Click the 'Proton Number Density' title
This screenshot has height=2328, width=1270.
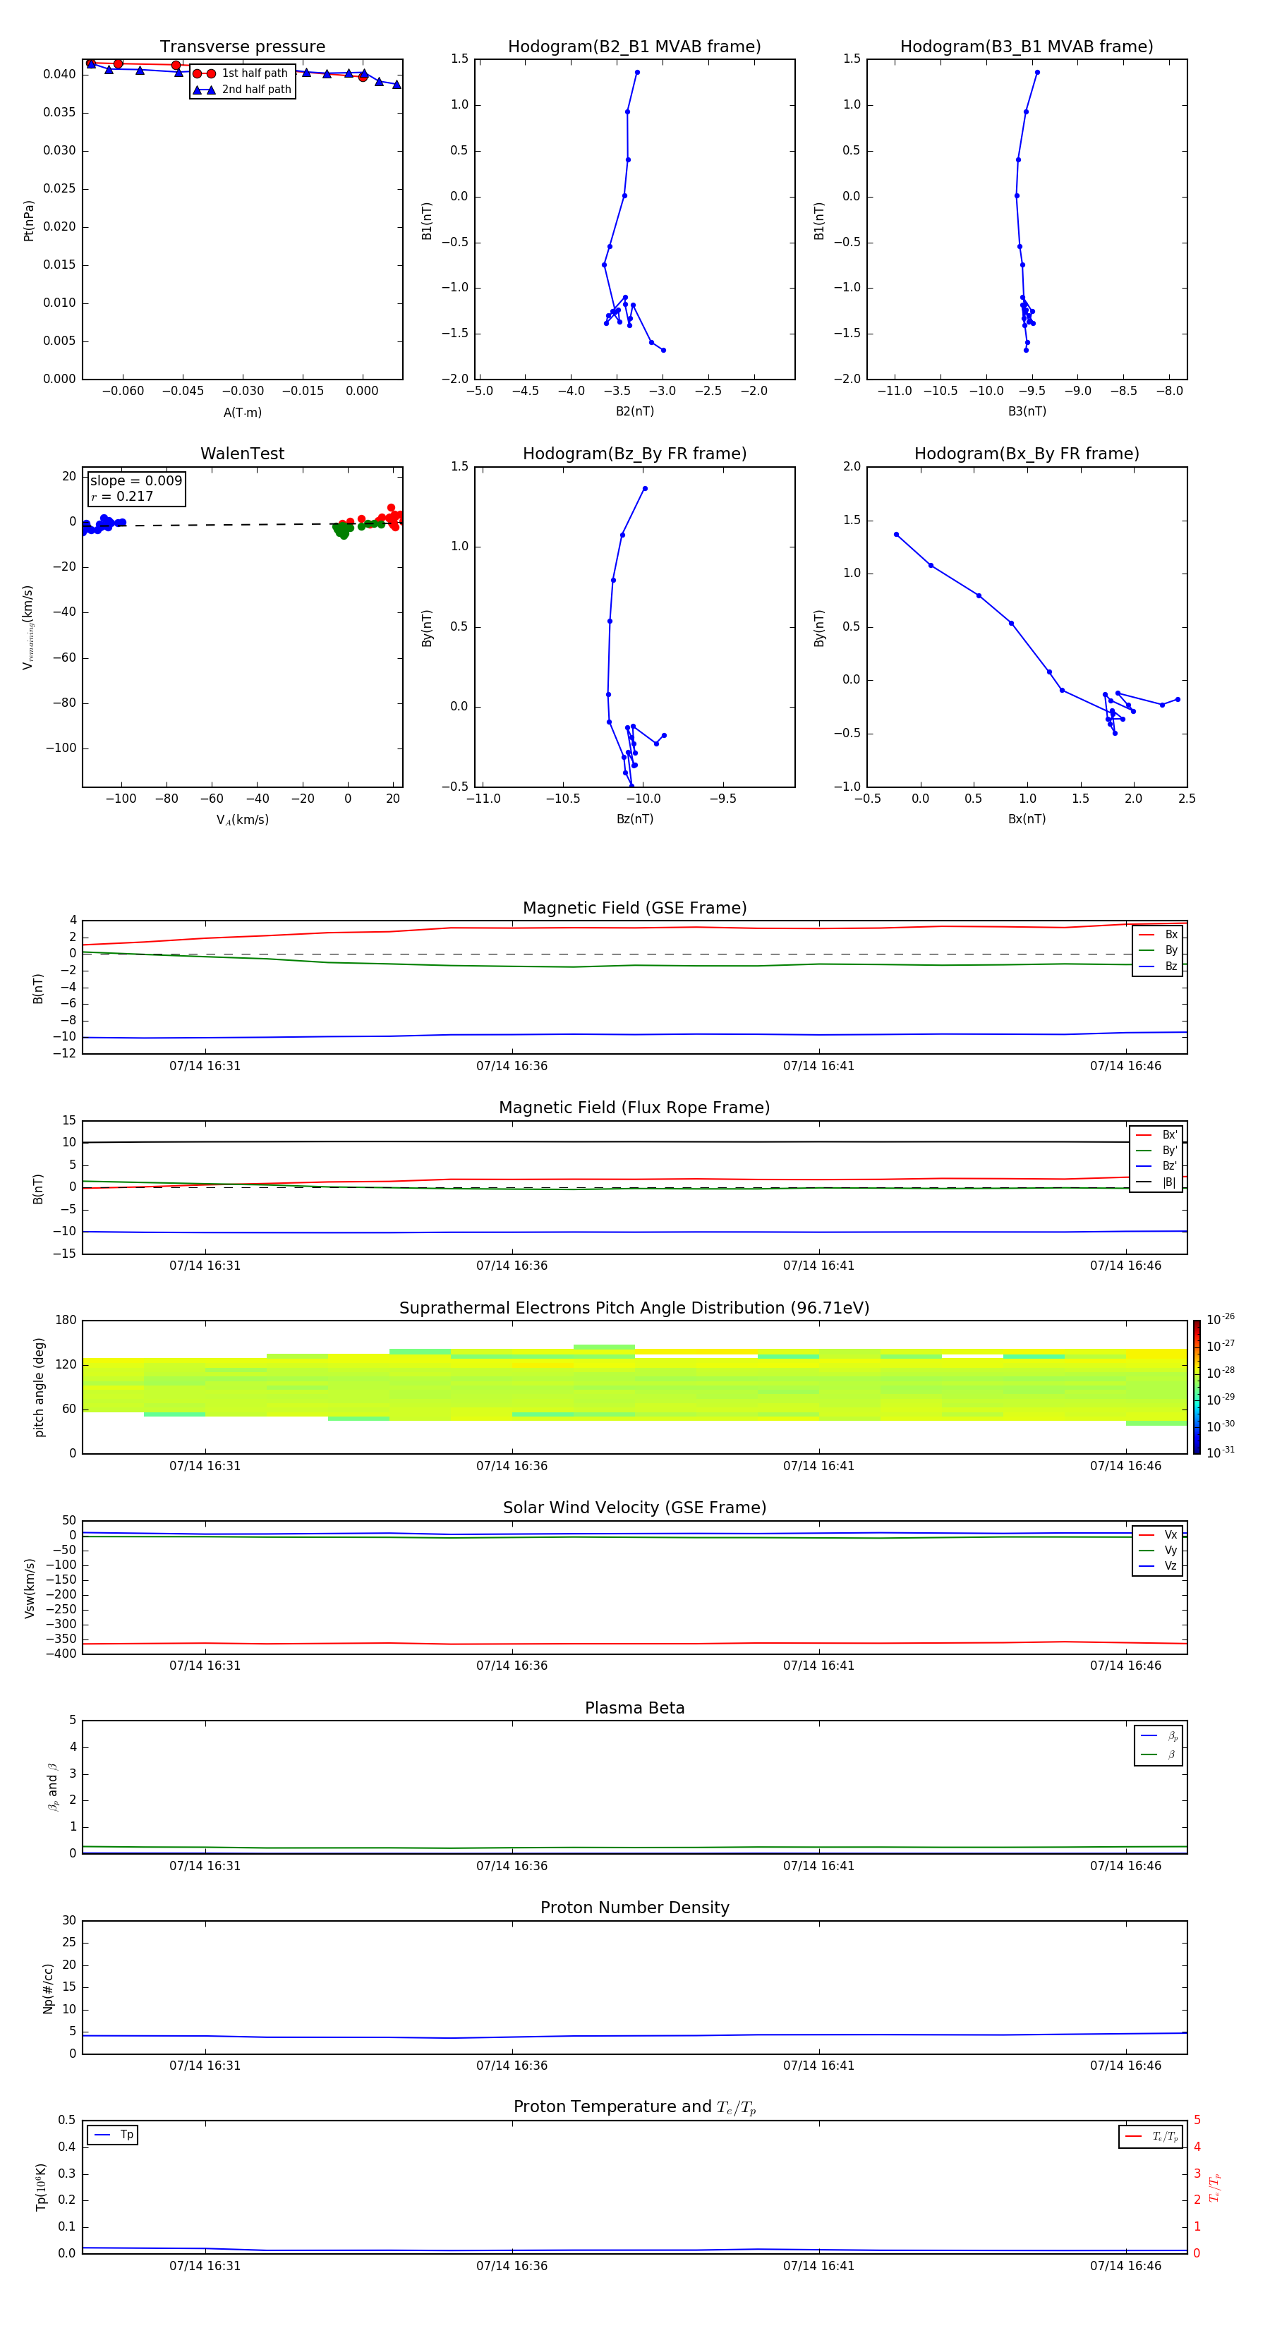click(x=634, y=1908)
